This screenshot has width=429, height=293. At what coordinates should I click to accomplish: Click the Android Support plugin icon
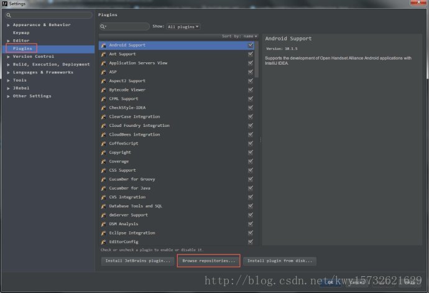coord(103,45)
